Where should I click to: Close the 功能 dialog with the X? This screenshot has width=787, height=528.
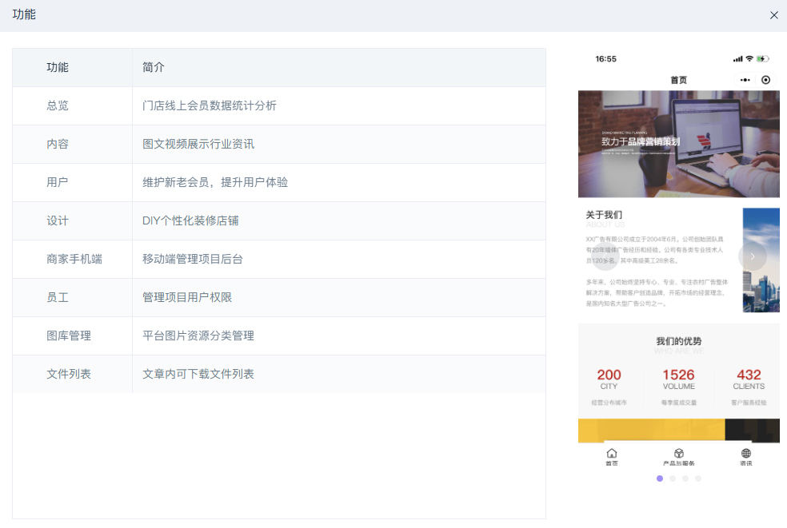(x=774, y=15)
